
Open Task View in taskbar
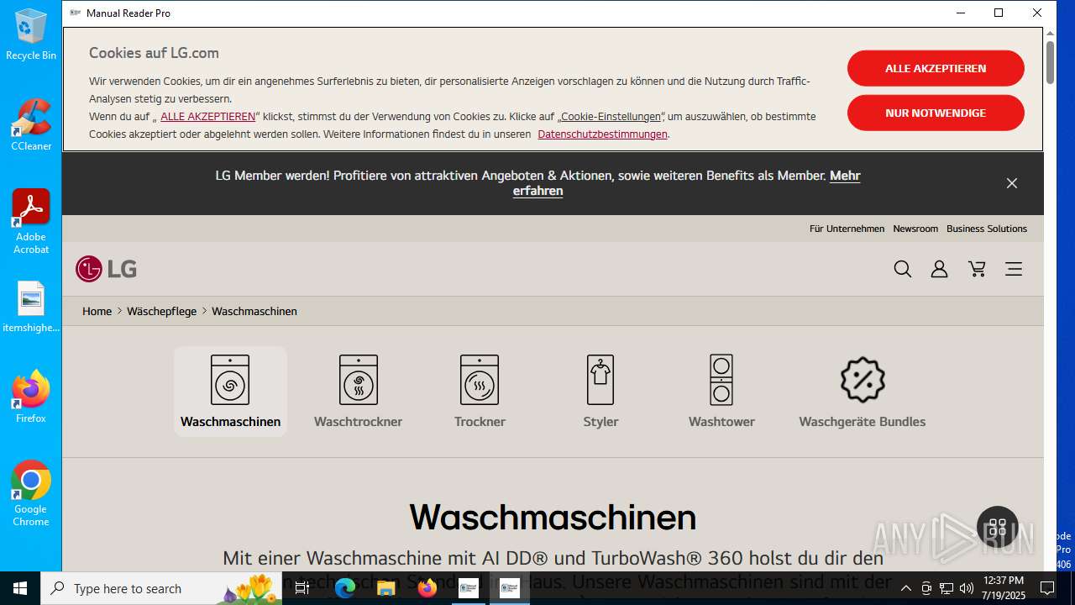(302, 588)
